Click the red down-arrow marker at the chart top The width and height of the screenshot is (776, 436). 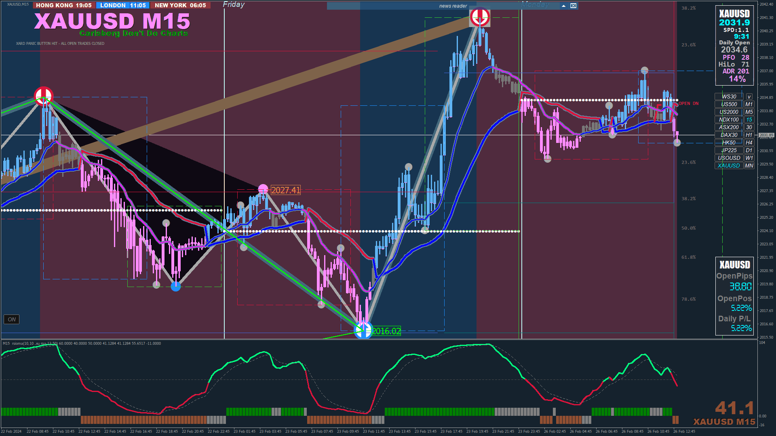(x=480, y=17)
